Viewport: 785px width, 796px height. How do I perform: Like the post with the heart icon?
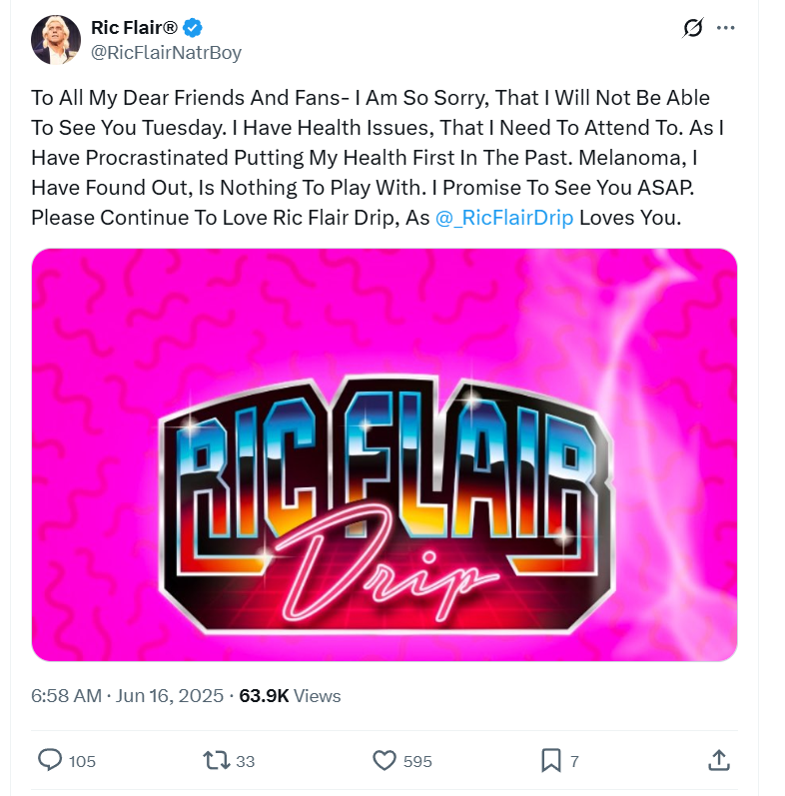pos(385,761)
